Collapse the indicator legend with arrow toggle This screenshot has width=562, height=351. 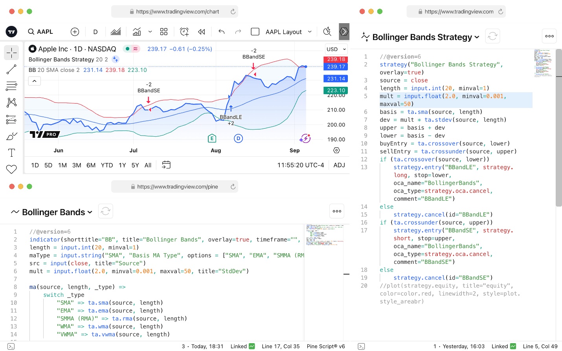click(x=35, y=81)
